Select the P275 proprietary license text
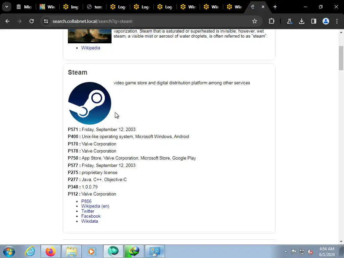 [x=99, y=172]
